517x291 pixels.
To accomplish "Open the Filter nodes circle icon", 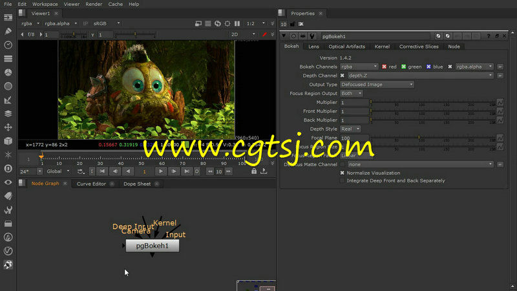I will [8, 86].
